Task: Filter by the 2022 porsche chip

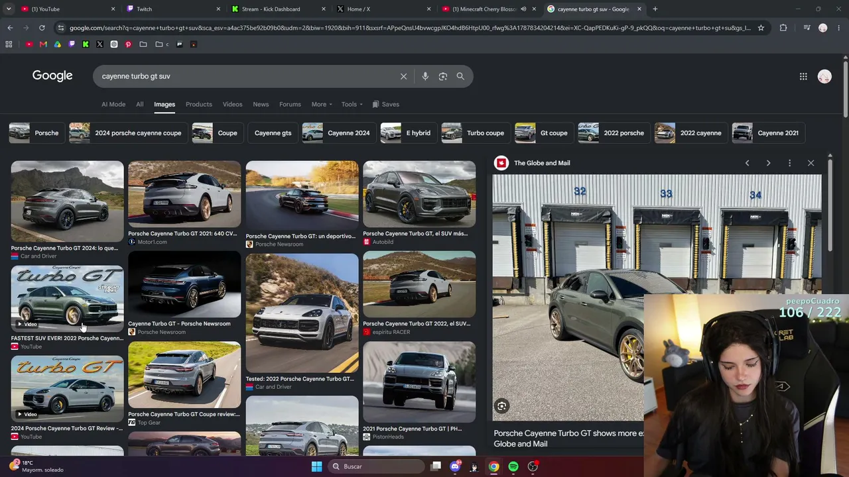Action: pos(614,133)
